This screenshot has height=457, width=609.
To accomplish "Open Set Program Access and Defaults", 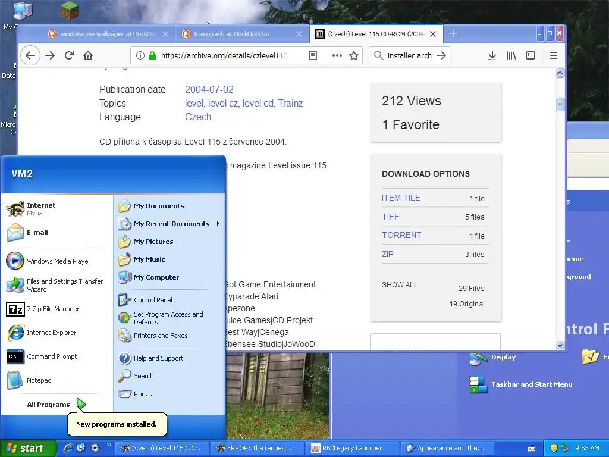I will (169, 318).
